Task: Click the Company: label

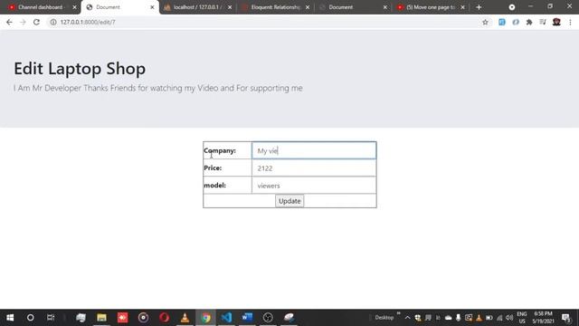Action: [220, 150]
